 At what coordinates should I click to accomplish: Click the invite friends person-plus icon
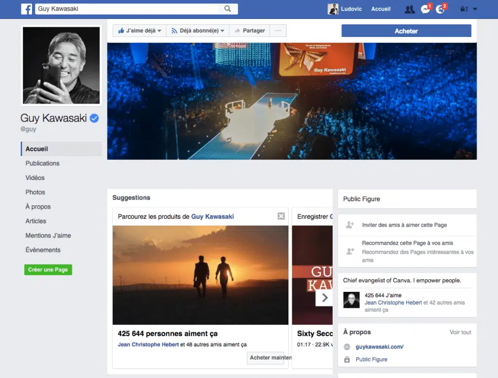tap(350, 225)
